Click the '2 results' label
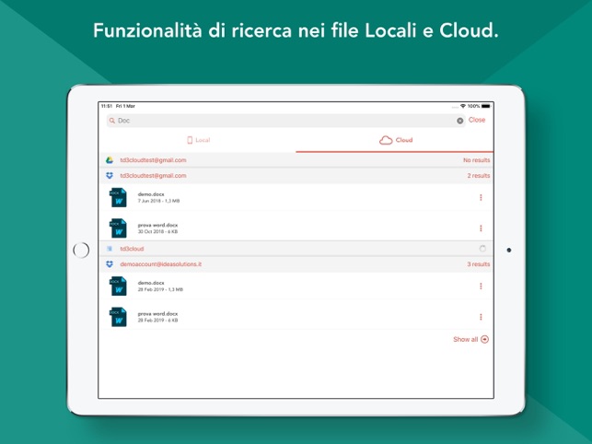 [479, 176]
